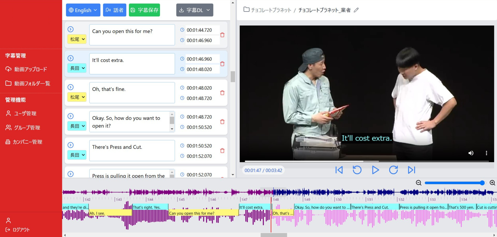
Task: Skip to the next subtitle segment
Action: coord(411,170)
